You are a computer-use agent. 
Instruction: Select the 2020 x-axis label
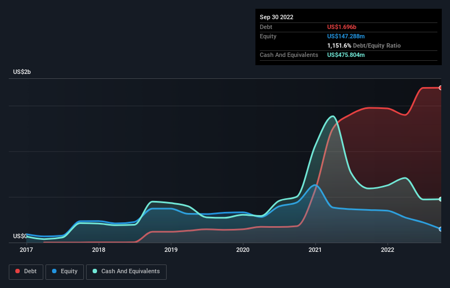click(x=243, y=250)
